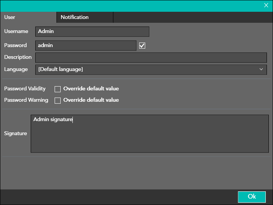This screenshot has width=273, height=205.
Task: Enable Password Validity override checkbox
Action: click(x=58, y=89)
